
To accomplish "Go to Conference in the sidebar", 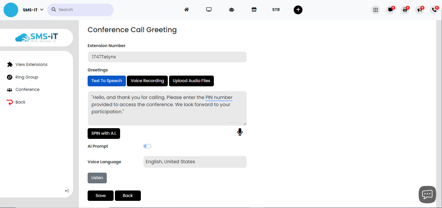I will pos(27,89).
